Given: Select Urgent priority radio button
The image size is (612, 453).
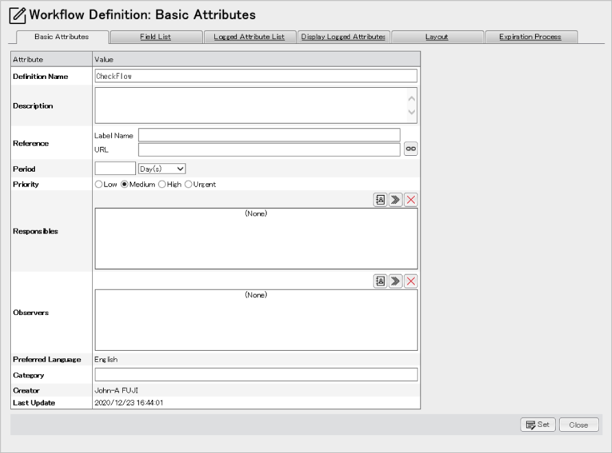Looking at the screenshot, I should click(x=188, y=185).
